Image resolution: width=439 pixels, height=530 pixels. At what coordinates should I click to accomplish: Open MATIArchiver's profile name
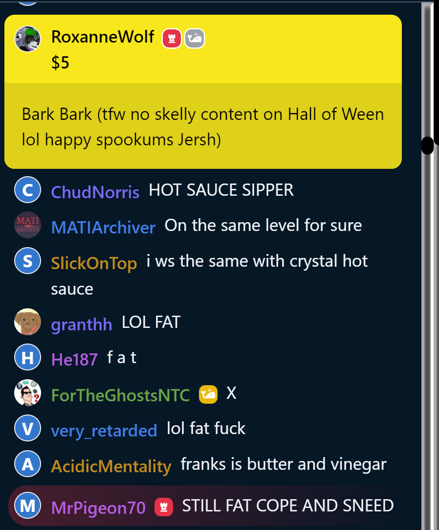coord(103,228)
